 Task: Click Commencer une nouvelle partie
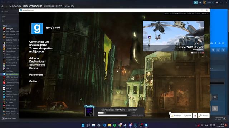point(39,43)
